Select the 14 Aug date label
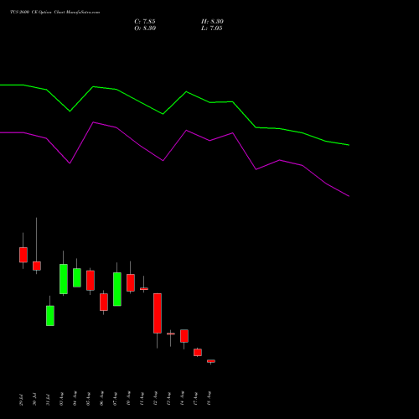This screenshot has width=419, height=419. [183, 399]
